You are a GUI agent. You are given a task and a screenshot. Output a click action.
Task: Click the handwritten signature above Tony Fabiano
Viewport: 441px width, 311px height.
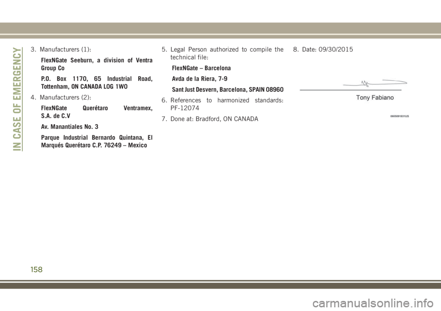tap(375, 83)
